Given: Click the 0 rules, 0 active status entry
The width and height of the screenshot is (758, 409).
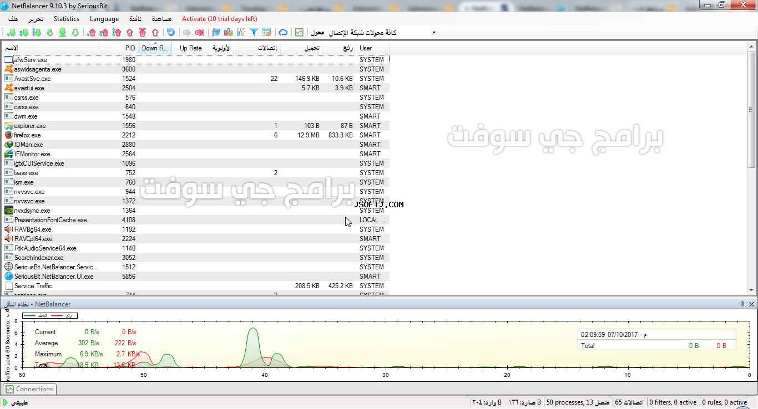Looking at the screenshot, I should click(x=724, y=402).
